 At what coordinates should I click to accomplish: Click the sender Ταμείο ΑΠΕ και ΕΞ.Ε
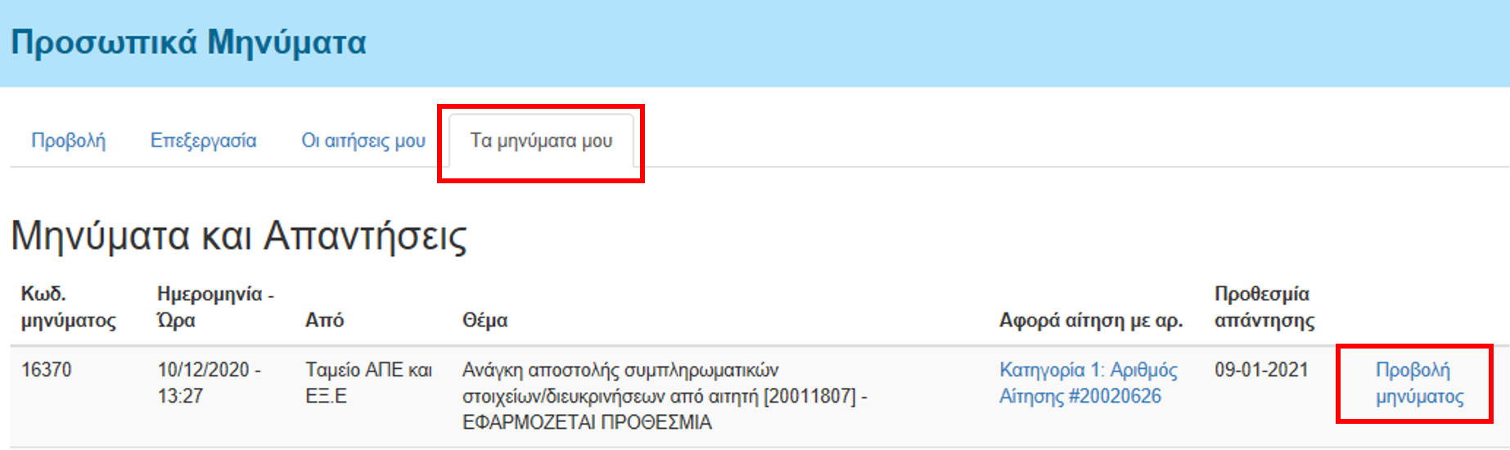coord(368,383)
